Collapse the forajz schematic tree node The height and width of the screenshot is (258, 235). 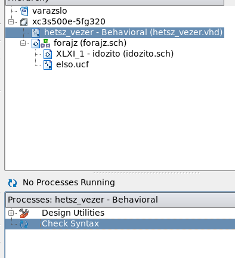point(23,43)
